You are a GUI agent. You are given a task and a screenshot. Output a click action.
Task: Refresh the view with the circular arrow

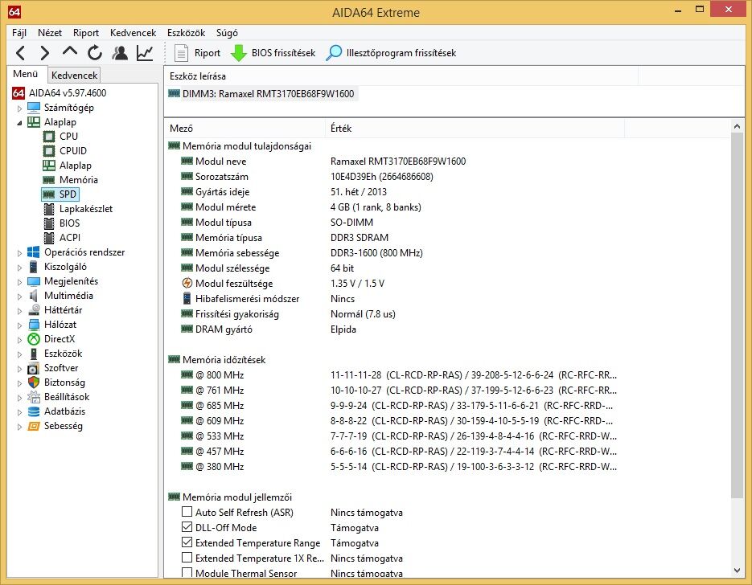(x=95, y=53)
